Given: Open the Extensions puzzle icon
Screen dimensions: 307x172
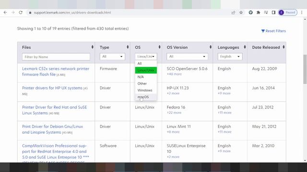Looking at the screenshot, I should coord(258,12).
